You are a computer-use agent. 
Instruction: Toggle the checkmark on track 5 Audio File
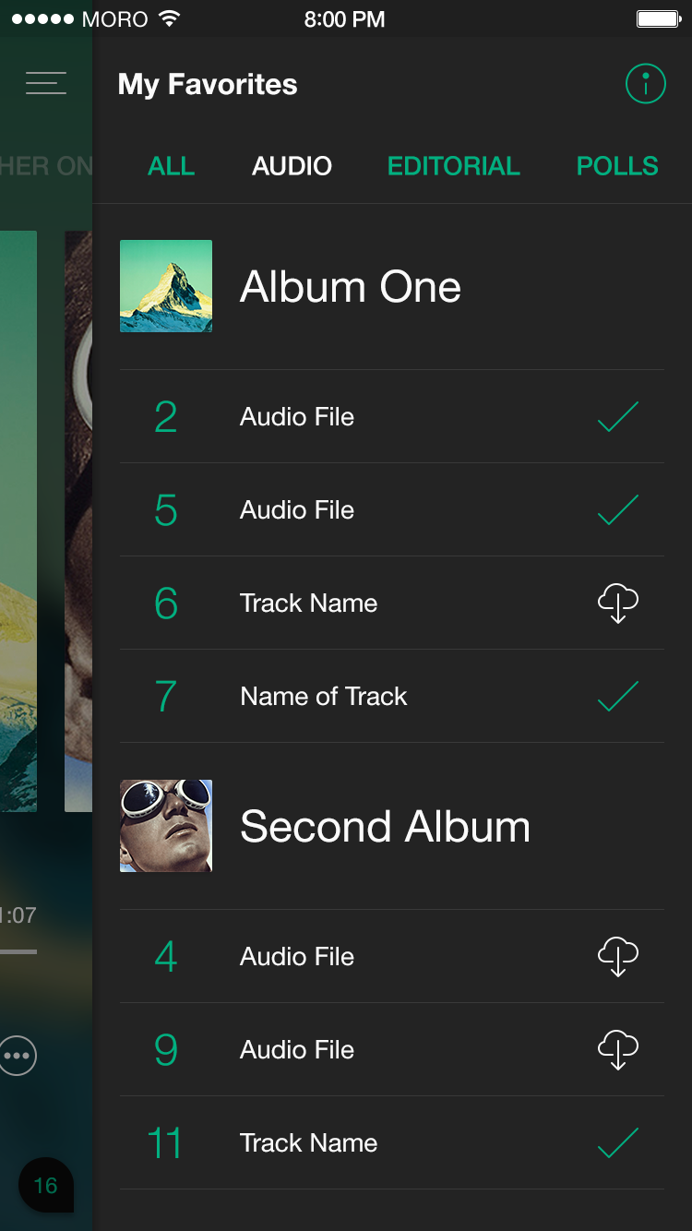pos(618,510)
